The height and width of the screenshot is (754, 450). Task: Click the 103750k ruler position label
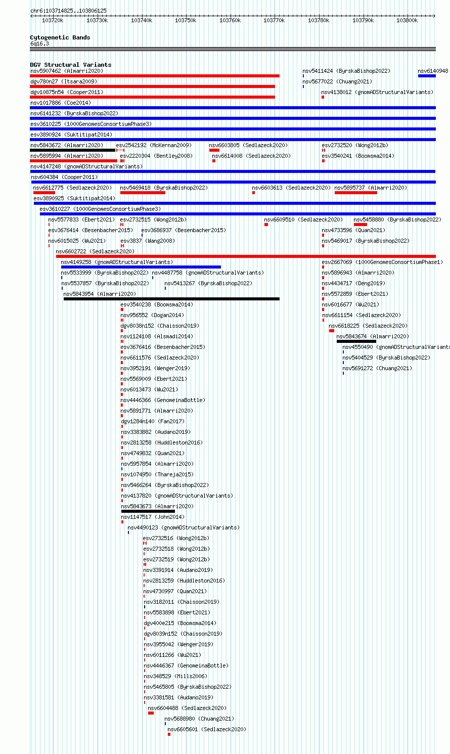pos(186,20)
